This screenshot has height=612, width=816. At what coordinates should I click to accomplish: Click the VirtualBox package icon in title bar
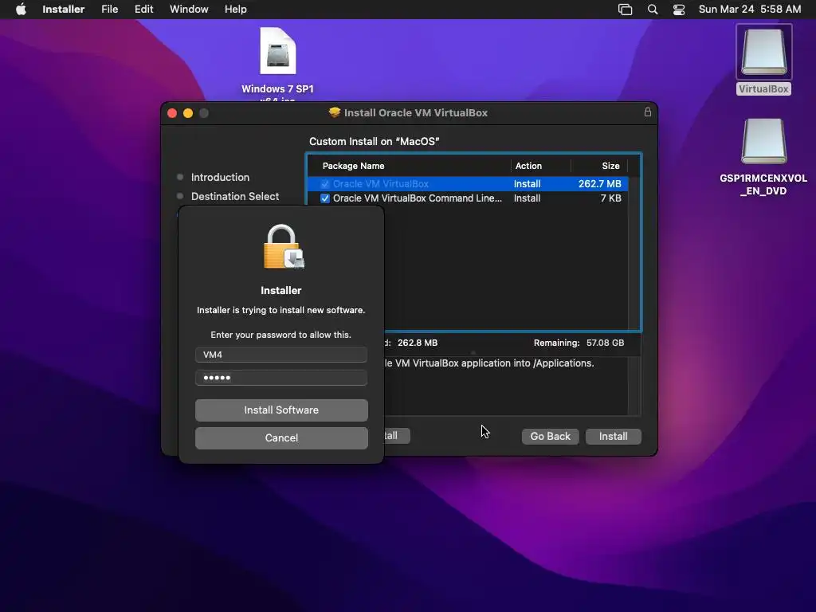[335, 112]
